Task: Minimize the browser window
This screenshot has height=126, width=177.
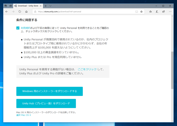Action: pos(156,6)
